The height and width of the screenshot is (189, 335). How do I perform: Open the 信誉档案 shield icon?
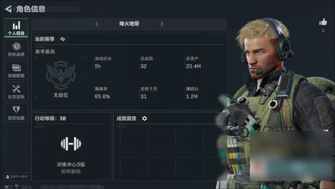tap(16, 113)
